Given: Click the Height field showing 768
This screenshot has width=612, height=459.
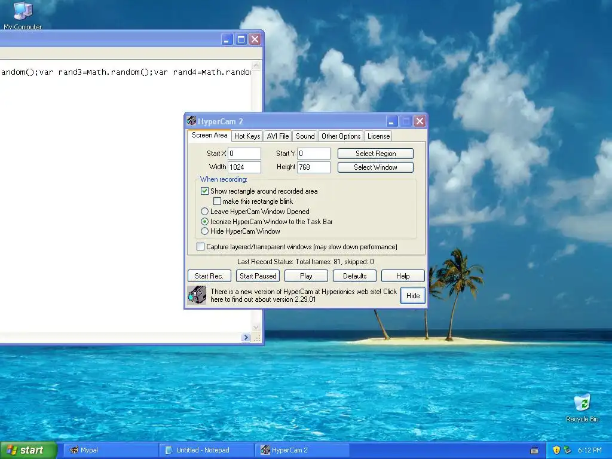Looking at the screenshot, I should (x=314, y=167).
